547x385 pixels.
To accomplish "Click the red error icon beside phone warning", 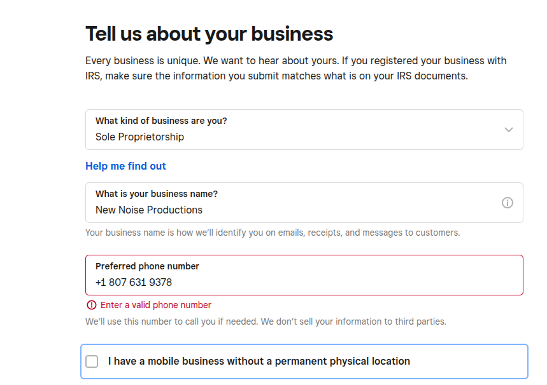I will (x=92, y=305).
